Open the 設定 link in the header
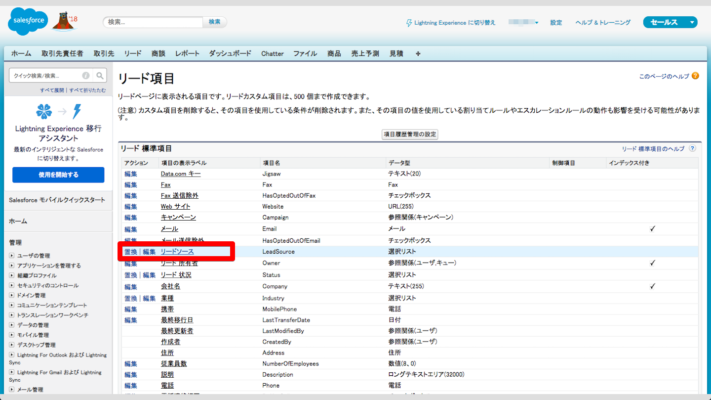 pyautogui.click(x=556, y=23)
